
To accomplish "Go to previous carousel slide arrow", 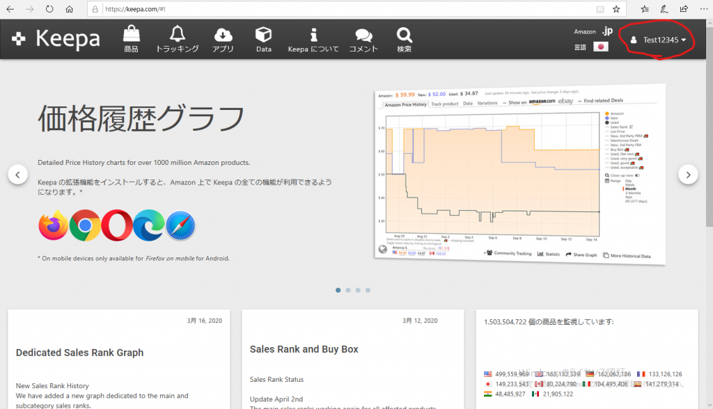I will (x=18, y=175).
